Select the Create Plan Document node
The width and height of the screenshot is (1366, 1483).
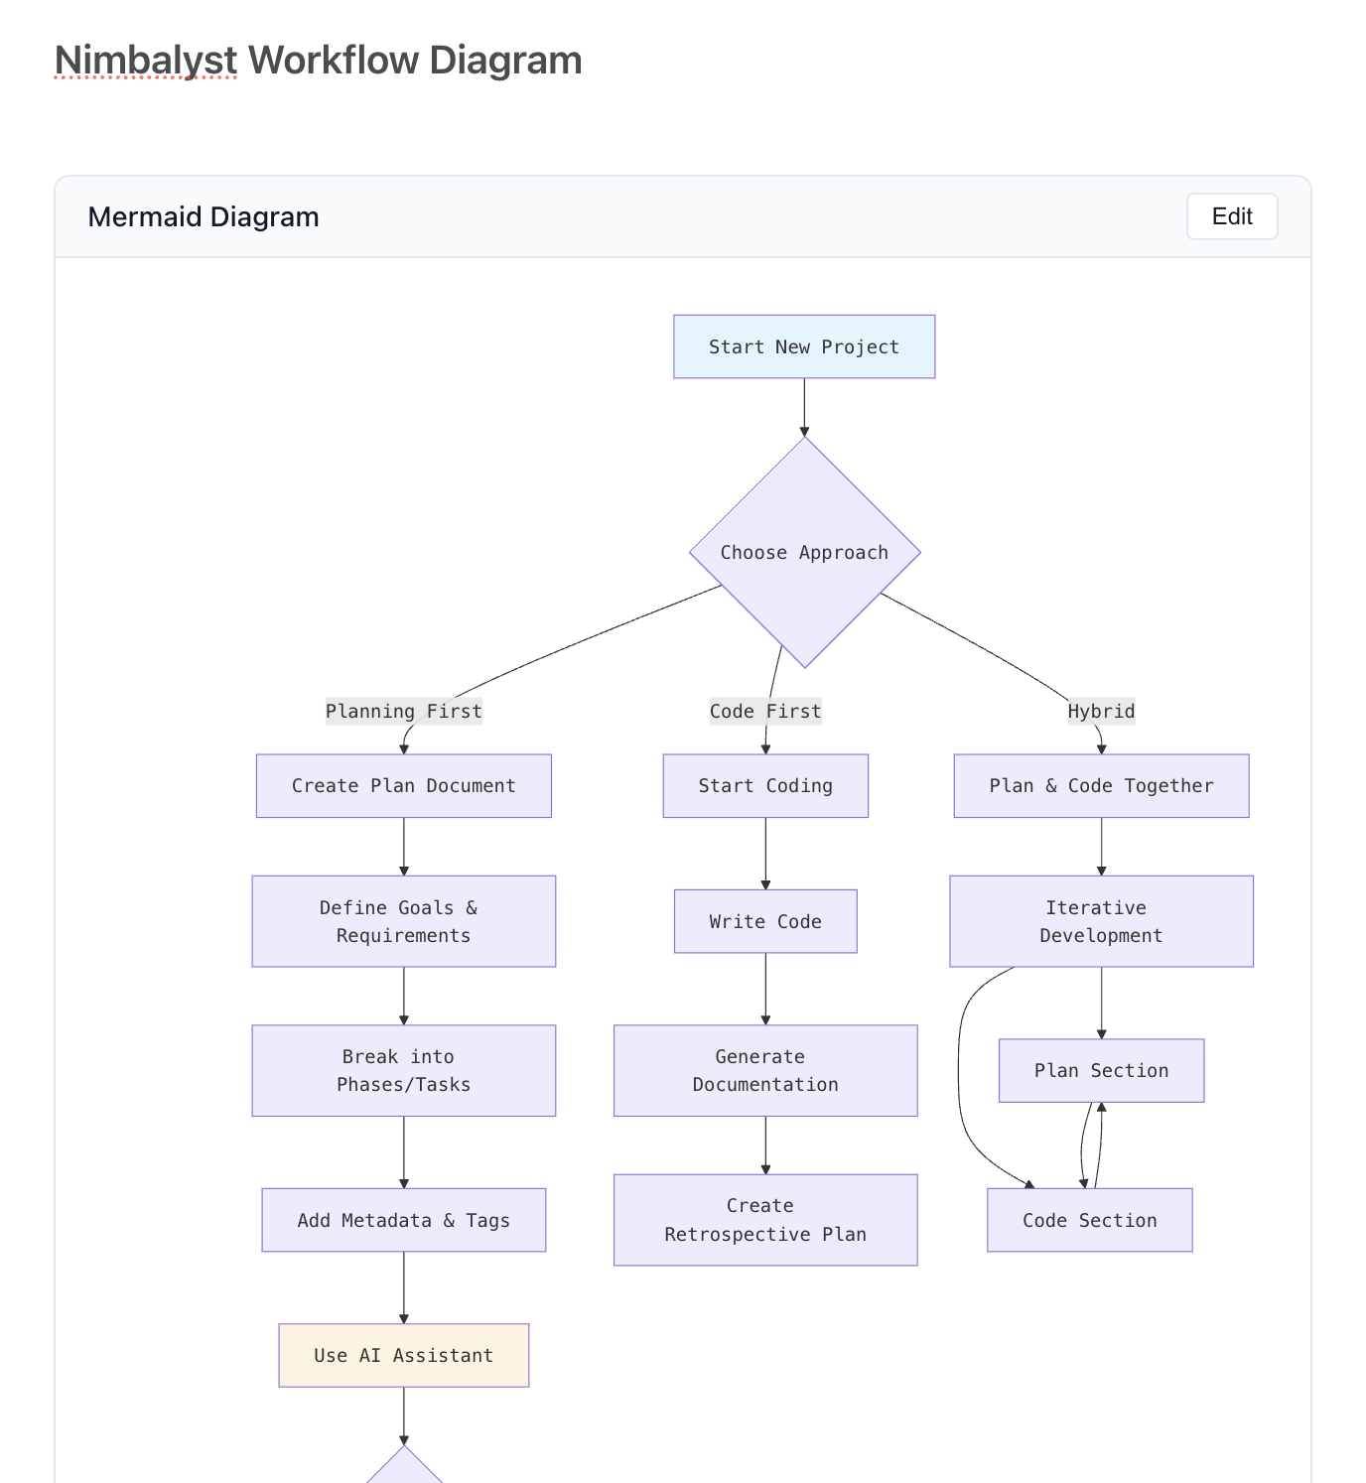point(403,785)
